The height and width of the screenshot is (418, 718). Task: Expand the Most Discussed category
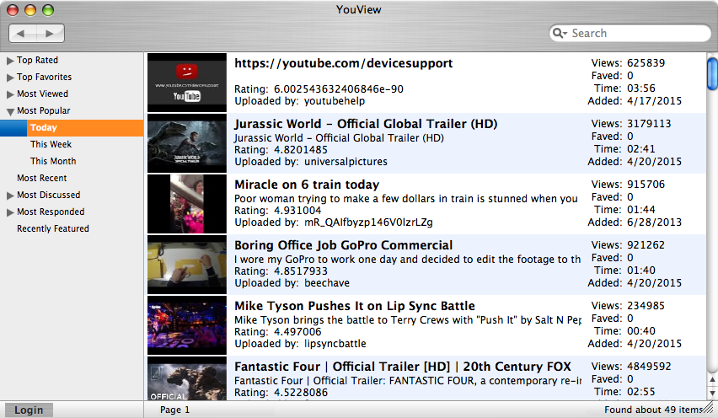[x=10, y=196]
